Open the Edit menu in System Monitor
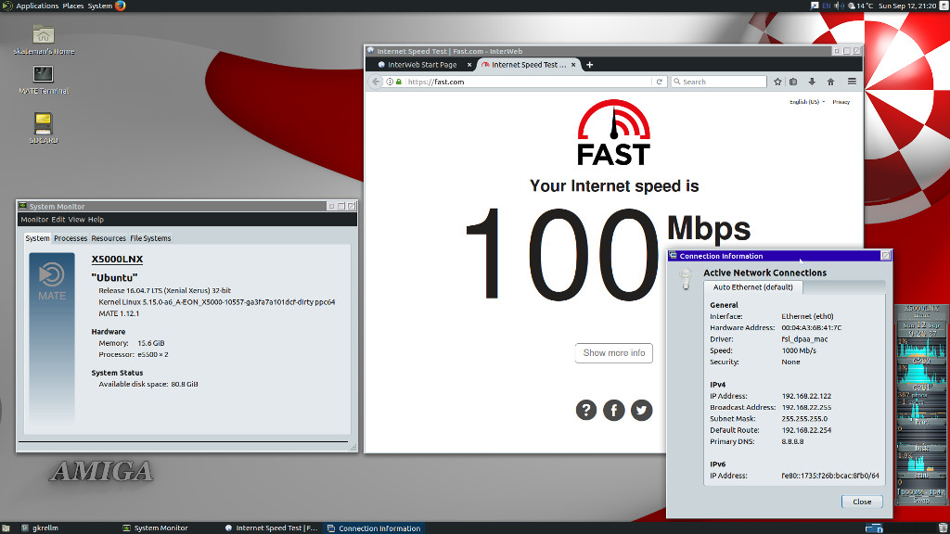The height and width of the screenshot is (534, 950). point(58,220)
